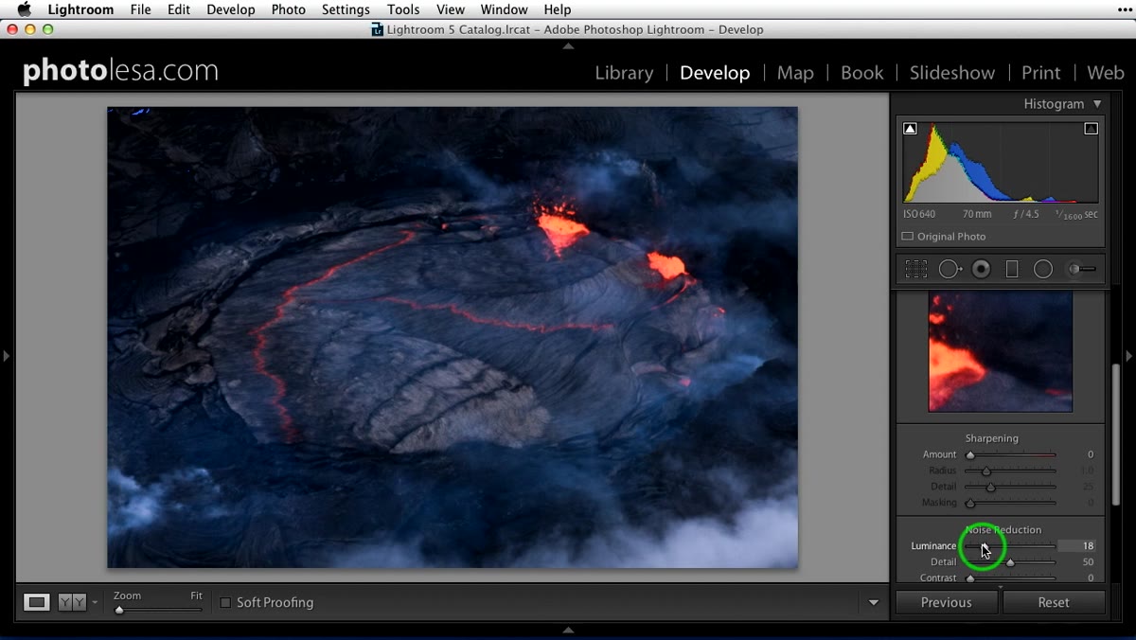Viewport: 1136px width, 640px height.
Task: Click the Lightroom catalog document icon
Action: 378,29
